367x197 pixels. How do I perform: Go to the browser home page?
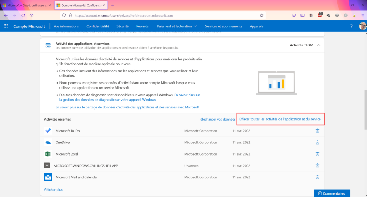pyautogui.click(x=32, y=15)
